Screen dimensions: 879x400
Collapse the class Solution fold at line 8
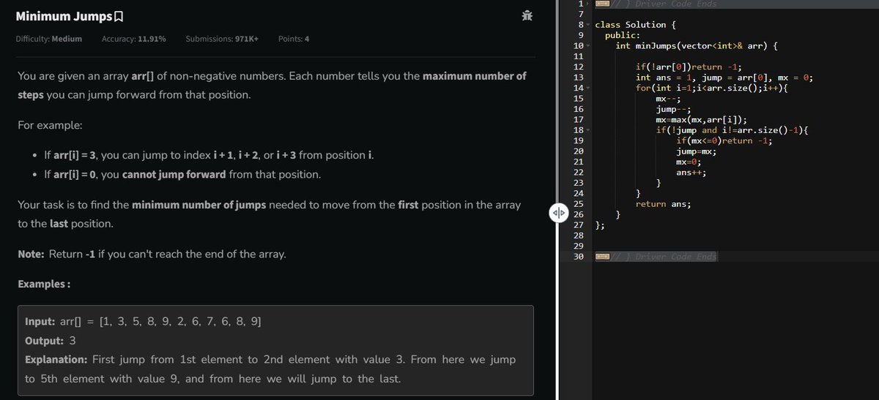coord(588,25)
